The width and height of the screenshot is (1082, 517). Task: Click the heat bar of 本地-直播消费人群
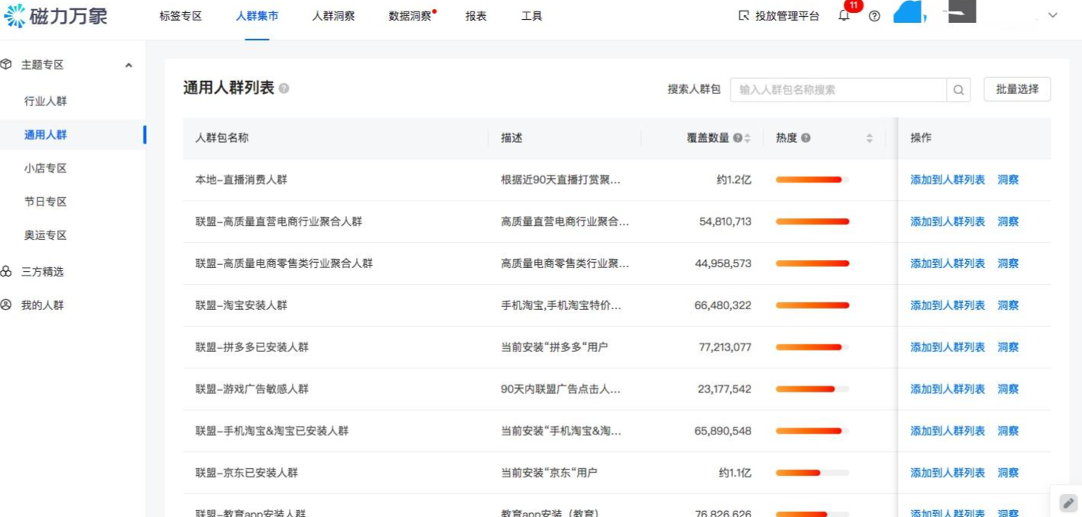(810, 179)
